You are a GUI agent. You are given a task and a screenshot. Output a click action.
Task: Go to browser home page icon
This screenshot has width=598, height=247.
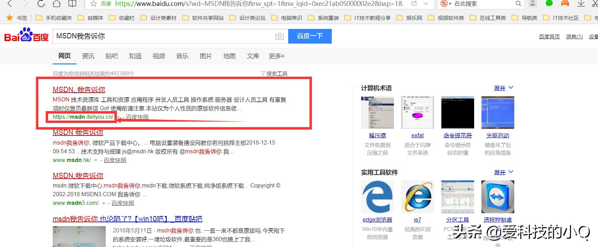(x=57, y=4)
